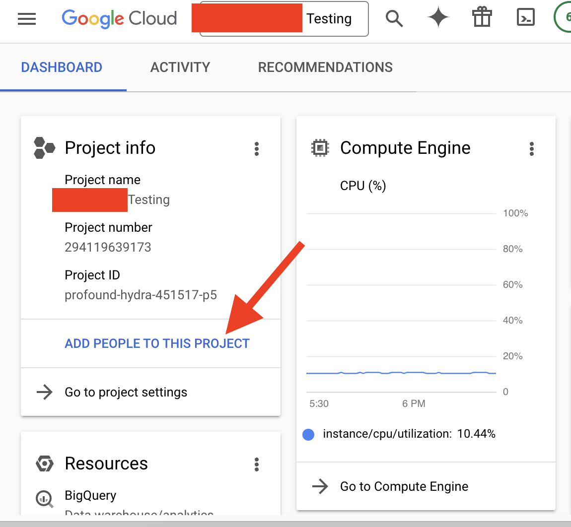Switch to the Recommendations tab
This screenshot has width=571, height=527.
325,67
